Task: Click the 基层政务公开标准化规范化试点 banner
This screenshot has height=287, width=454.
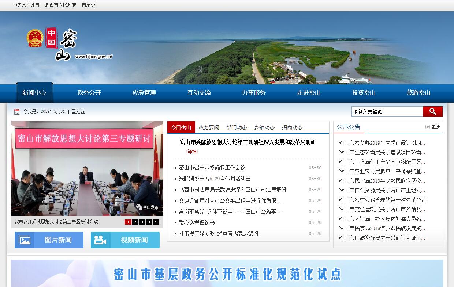Action: 227,273
